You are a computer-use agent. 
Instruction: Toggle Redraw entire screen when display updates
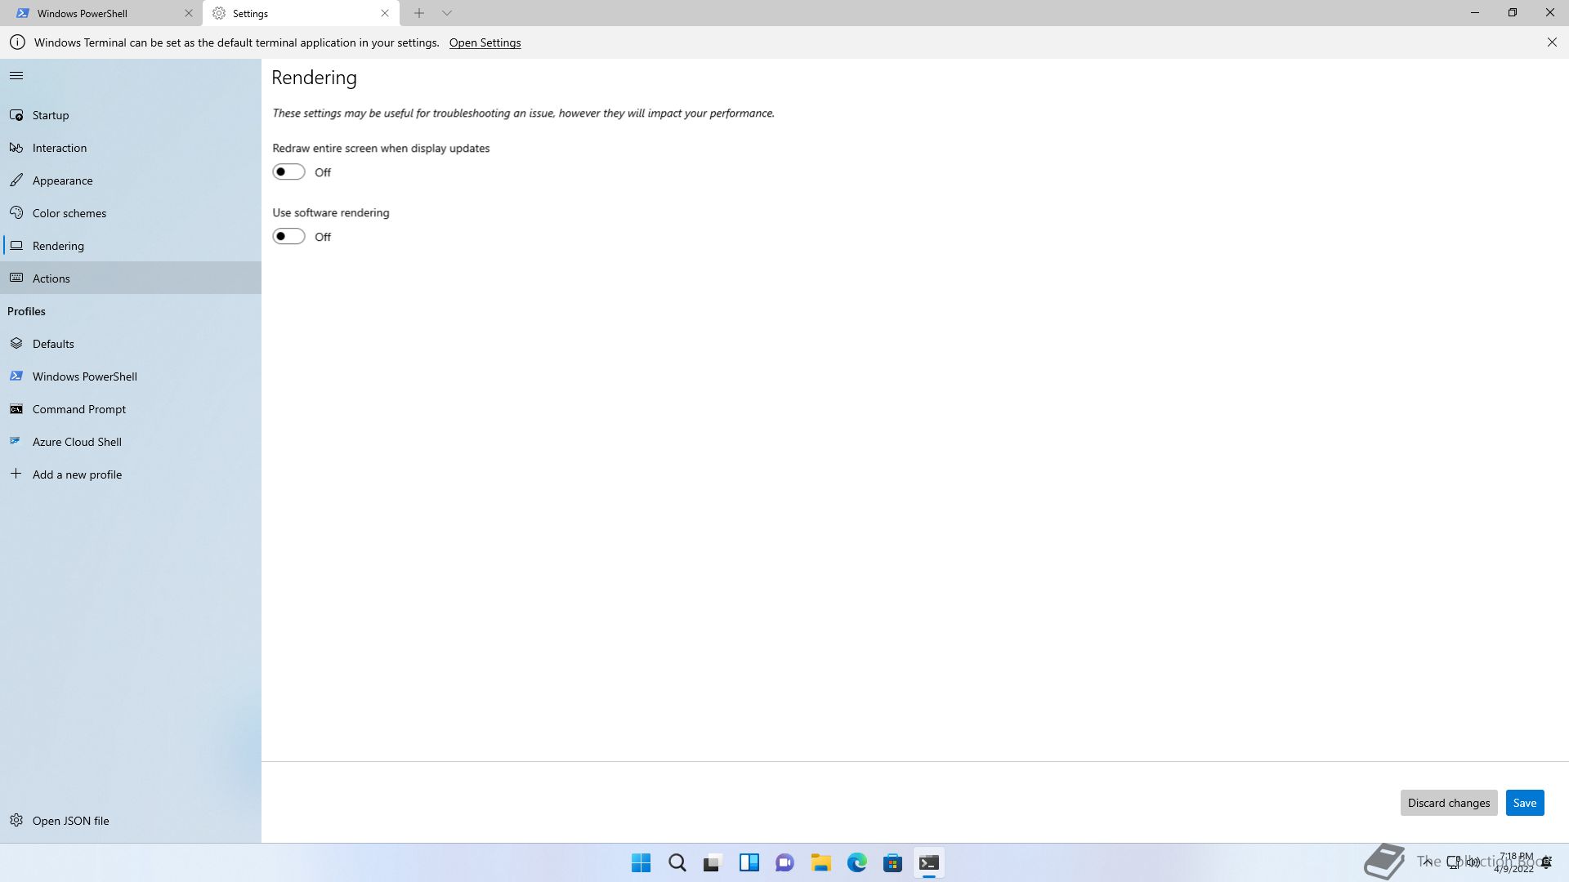point(288,171)
